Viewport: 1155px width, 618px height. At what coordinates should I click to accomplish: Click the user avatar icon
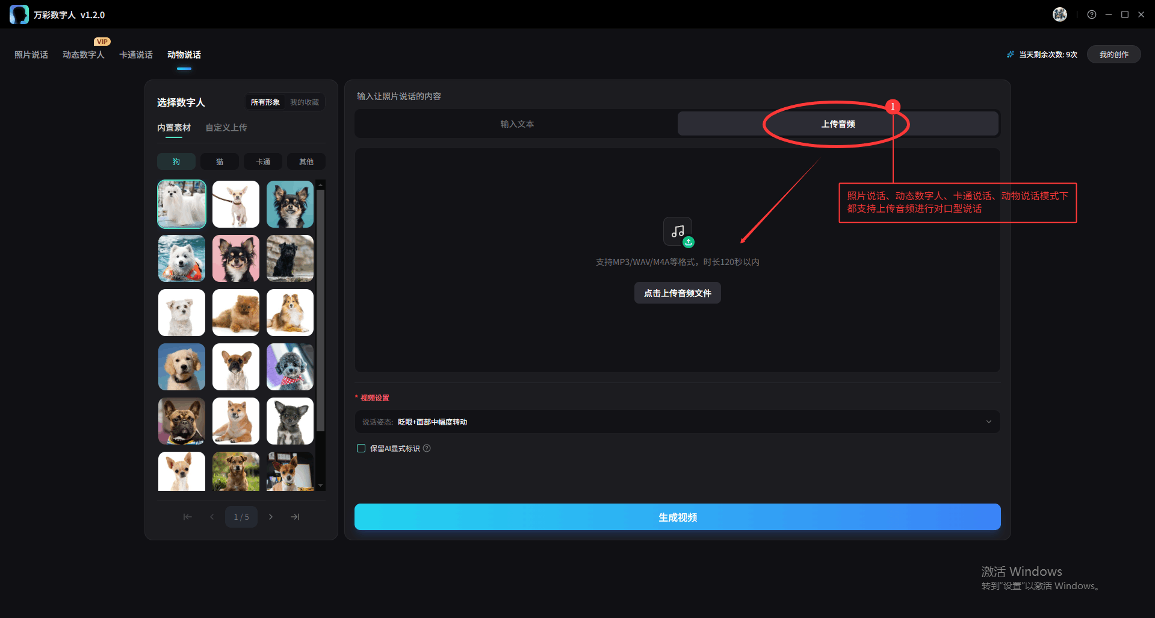(x=1059, y=14)
